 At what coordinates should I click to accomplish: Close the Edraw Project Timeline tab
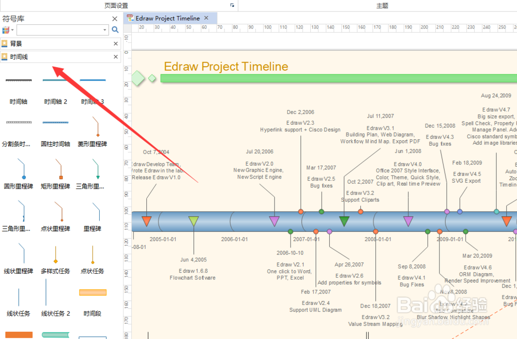pos(206,18)
